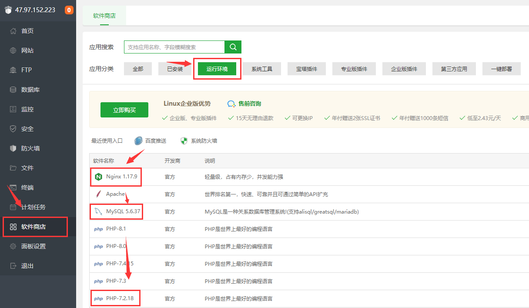This screenshot has height=308, width=529.
Task: Filter by 一键部署 category
Action: (502, 69)
